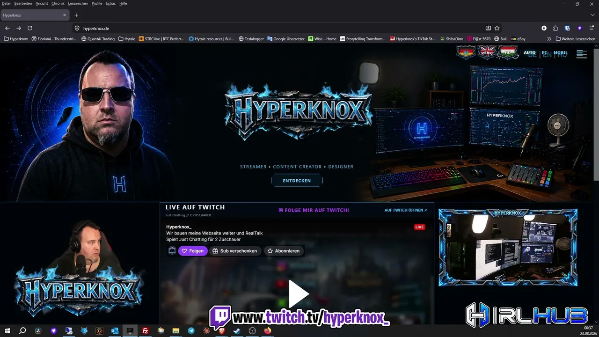The width and height of the screenshot is (599, 337).
Task: Open Telegram from the taskbar
Action: pyautogui.click(x=191, y=331)
